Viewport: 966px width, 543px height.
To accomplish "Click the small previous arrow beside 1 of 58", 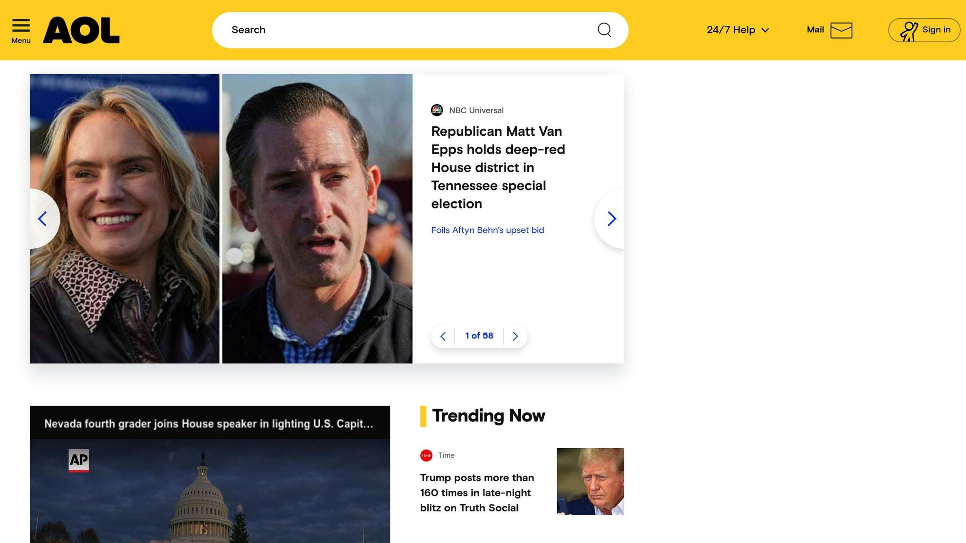I will (x=443, y=336).
